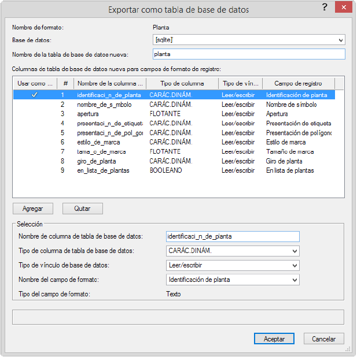Click the Quitar button
Viewport: 357px width, 357px height.
(x=83, y=209)
